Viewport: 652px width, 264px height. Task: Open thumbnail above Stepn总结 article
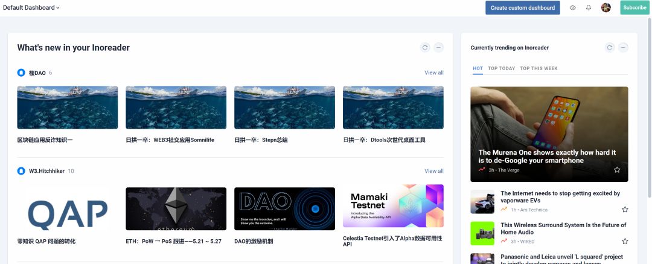pos(284,108)
